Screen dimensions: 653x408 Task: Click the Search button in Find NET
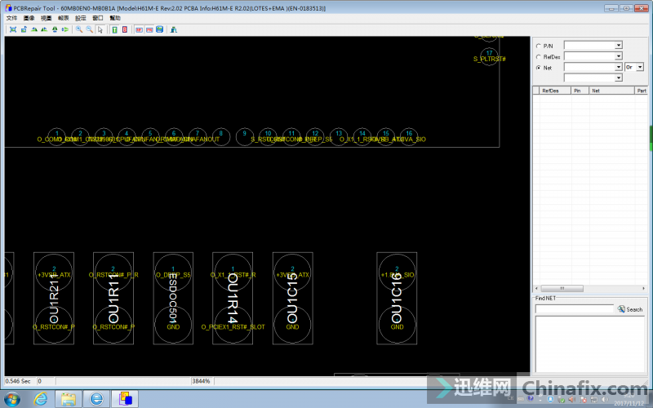pyautogui.click(x=630, y=309)
